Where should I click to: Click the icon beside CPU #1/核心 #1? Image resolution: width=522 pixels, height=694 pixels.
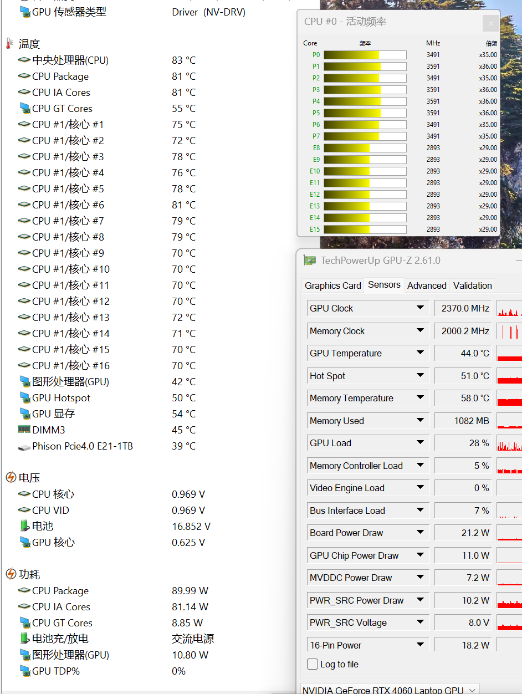[x=24, y=124]
